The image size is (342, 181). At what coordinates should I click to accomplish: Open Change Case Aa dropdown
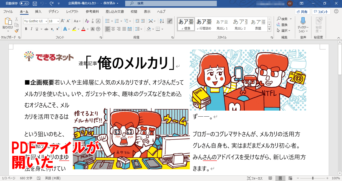point(77,21)
